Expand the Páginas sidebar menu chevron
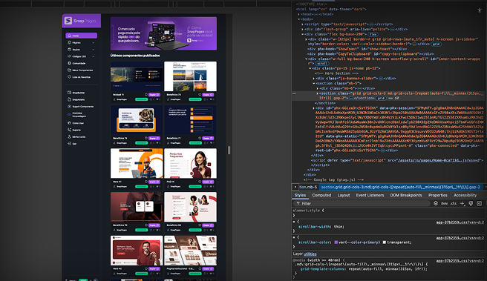 94,42
